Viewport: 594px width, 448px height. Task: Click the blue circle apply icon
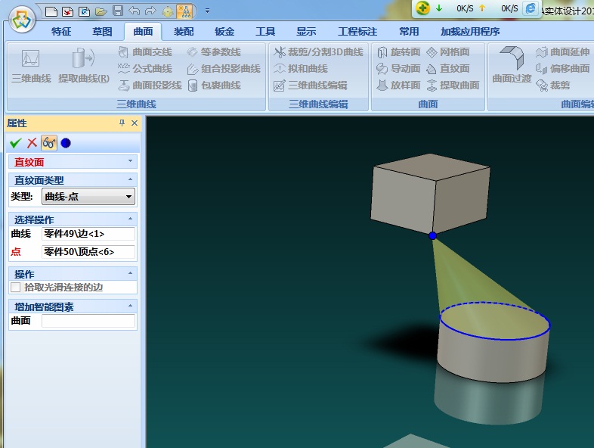click(66, 142)
